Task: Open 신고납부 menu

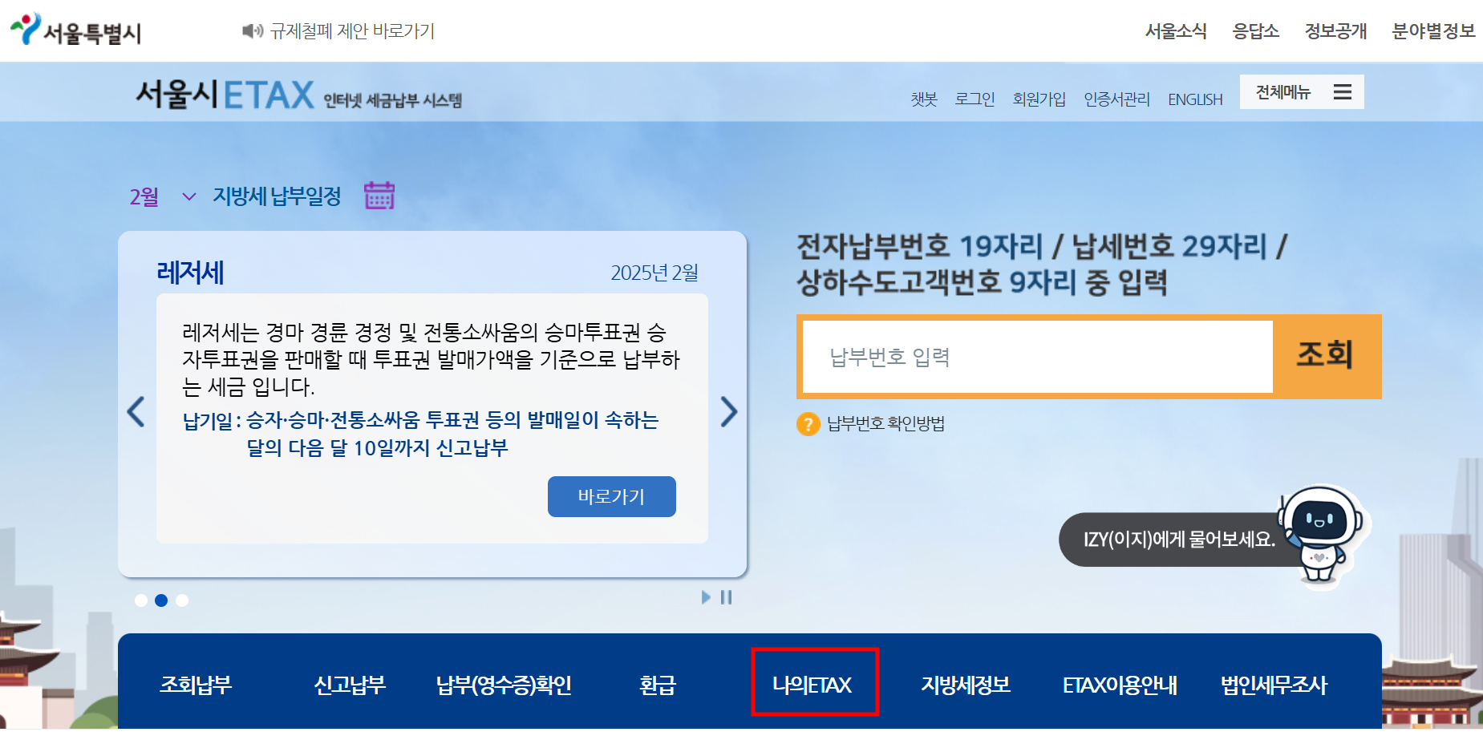Action: (x=350, y=685)
